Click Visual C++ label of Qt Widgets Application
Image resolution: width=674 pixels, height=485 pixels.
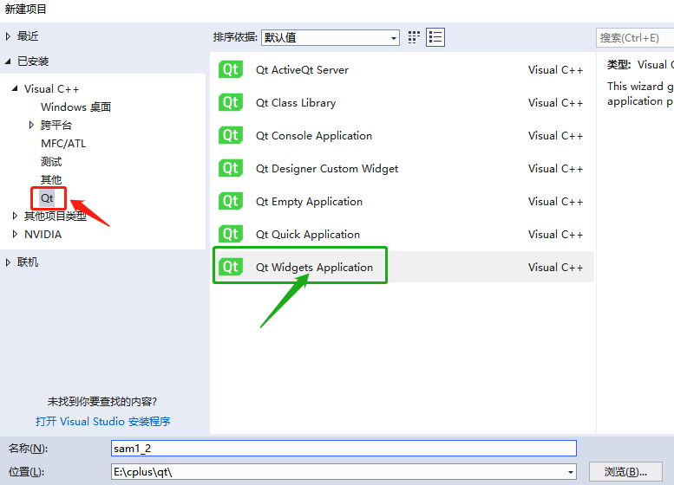[x=555, y=268]
